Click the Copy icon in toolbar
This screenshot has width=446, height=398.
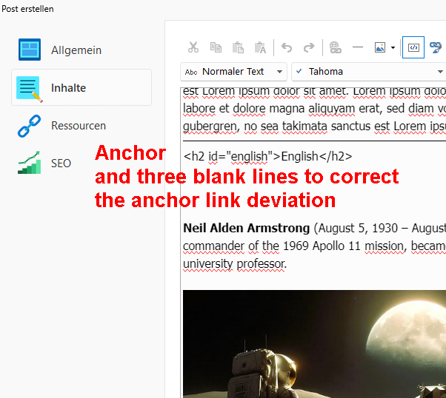(x=216, y=48)
